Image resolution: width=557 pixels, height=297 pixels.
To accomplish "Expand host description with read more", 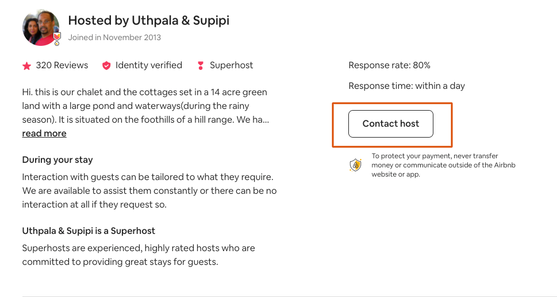I will coord(44,134).
